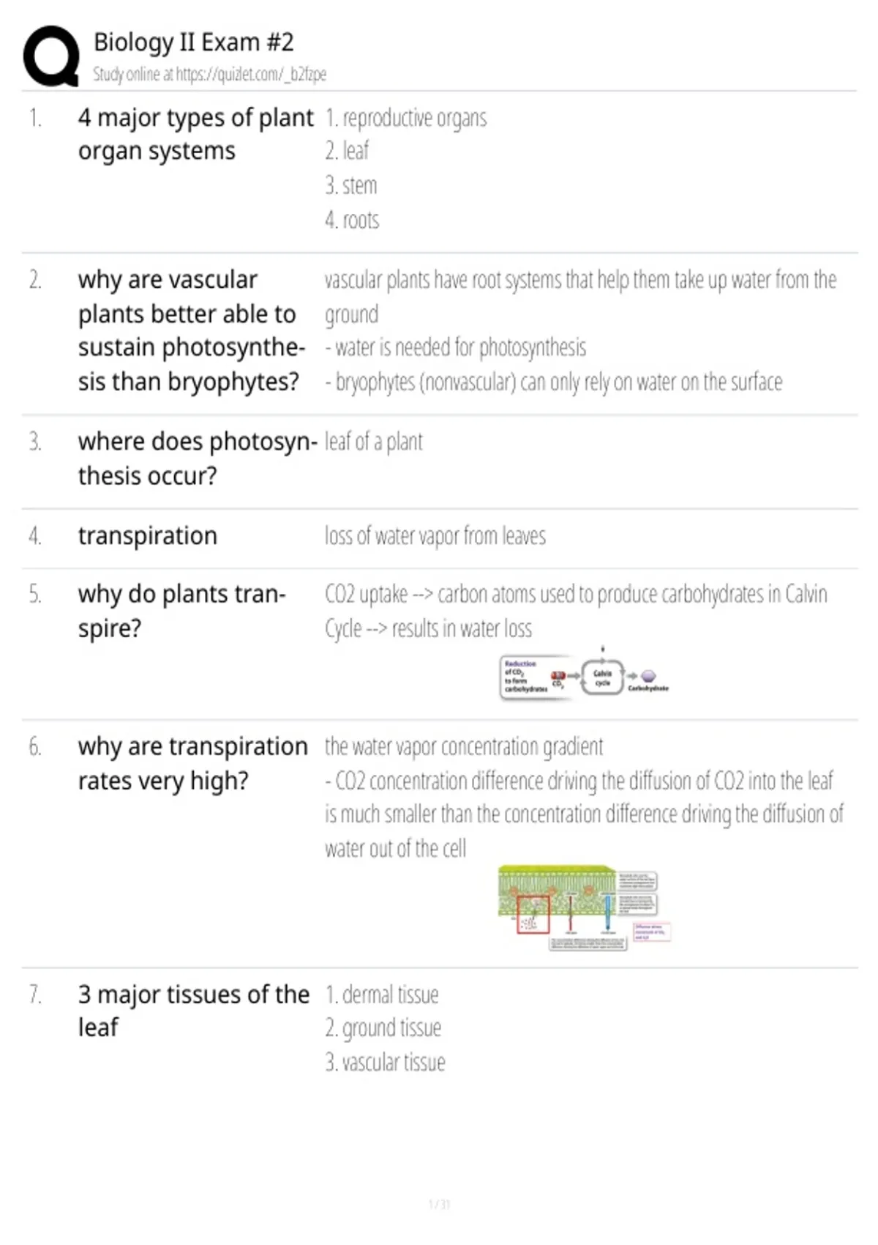This screenshot has width=878, height=1245.
Task: Click the "leaf of a plant" answer
Action: point(373,442)
